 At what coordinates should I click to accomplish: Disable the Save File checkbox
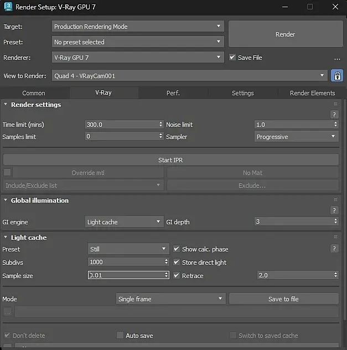click(x=232, y=57)
